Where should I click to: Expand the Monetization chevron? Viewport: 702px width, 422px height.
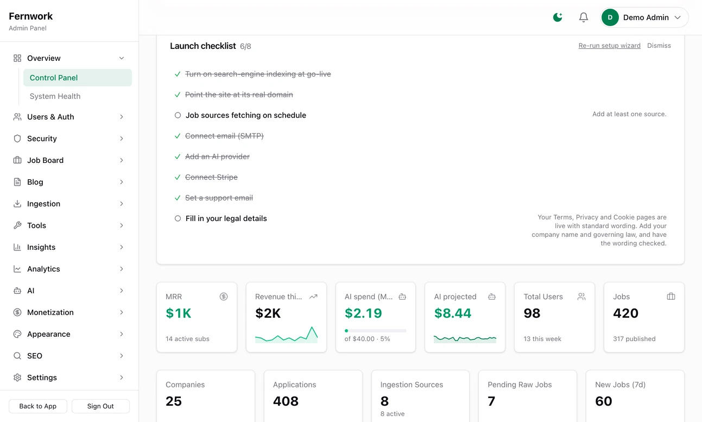[122, 312]
